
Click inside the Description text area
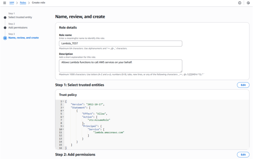pyautogui.click(x=121, y=66)
